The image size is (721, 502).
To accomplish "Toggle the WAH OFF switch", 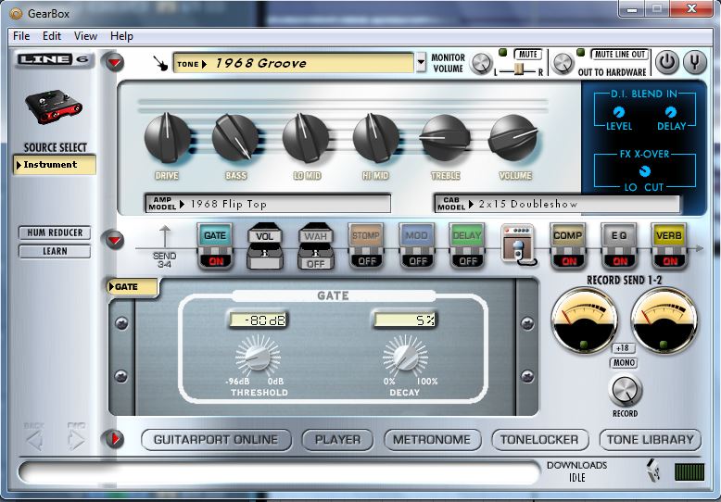I will coord(315,263).
